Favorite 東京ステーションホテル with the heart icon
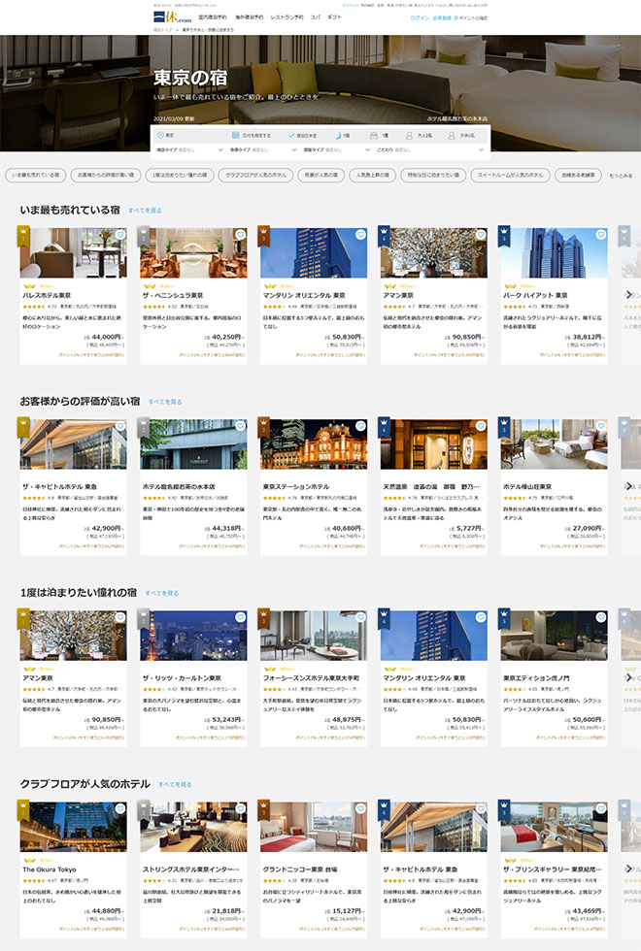Screen dimensions: 641x951 [360, 426]
